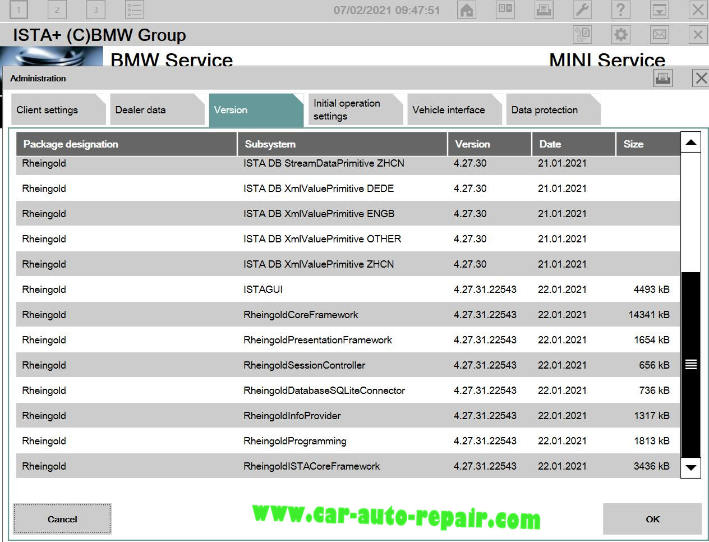This screenshot has height=542, width=709.
Task: Select the RheingoldSessionController entry
Action: (348, 365)
